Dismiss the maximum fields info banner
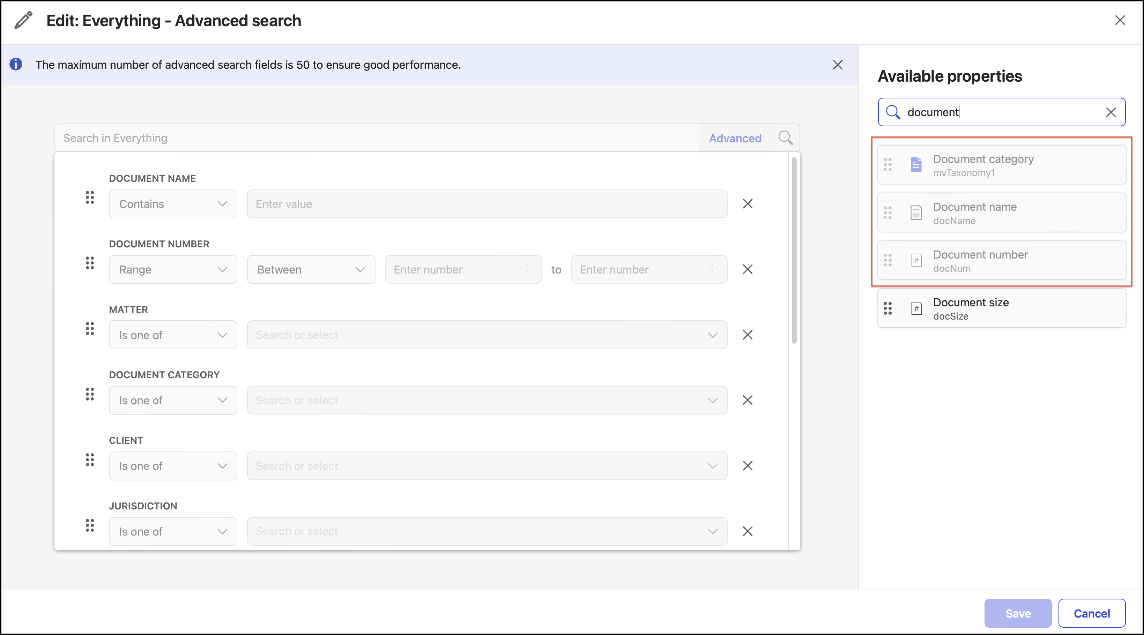The height and width of the screenshot is (635, 1144). (837, 65)
